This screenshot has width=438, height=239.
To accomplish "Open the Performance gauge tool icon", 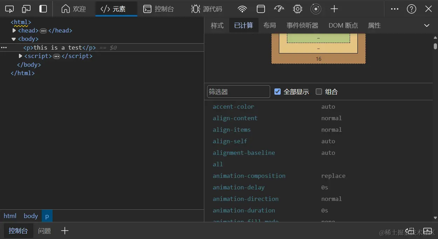I will click(x=279, y=9).
